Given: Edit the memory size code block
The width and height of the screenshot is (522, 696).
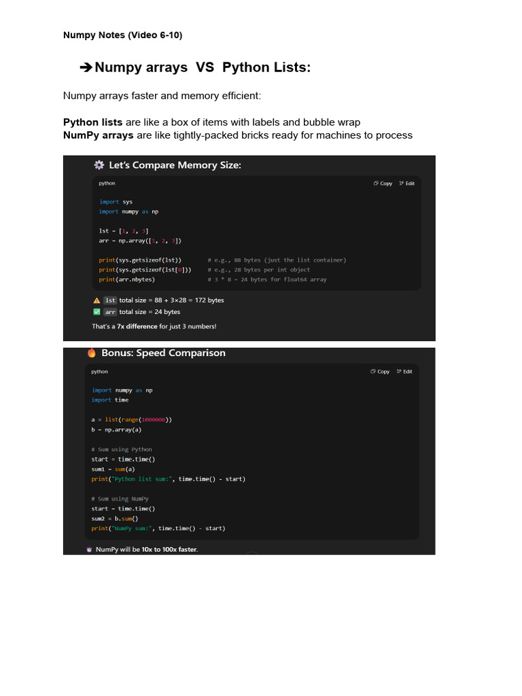Looking at the screenshot, I should click(x=406, y=184).
